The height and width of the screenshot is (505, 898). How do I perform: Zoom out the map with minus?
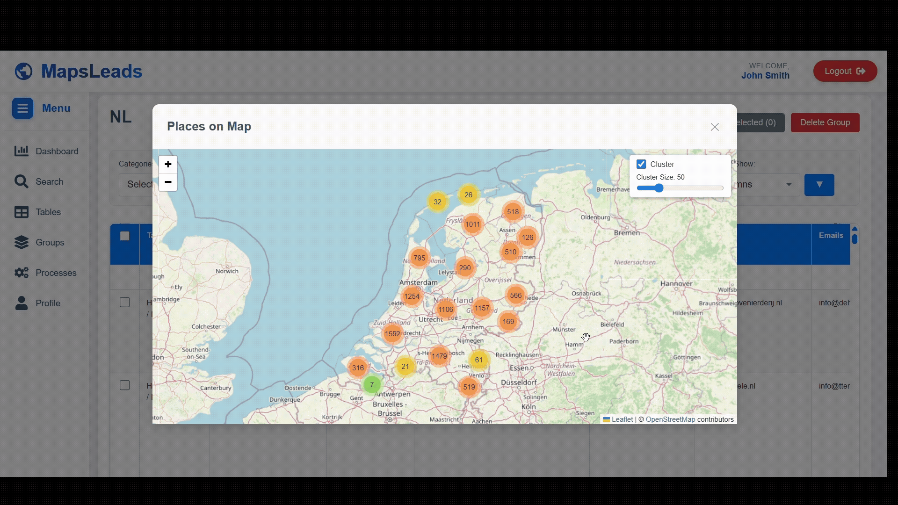coord(168,182)
